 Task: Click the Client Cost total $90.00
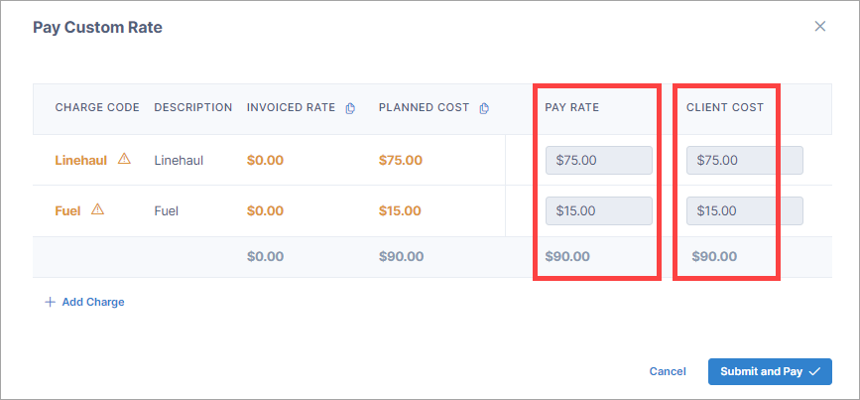714,256
